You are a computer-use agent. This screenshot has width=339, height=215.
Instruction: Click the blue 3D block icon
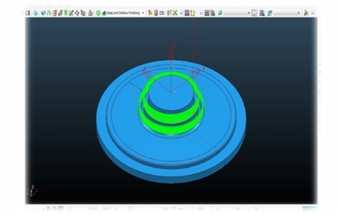[x=43, y=13]
